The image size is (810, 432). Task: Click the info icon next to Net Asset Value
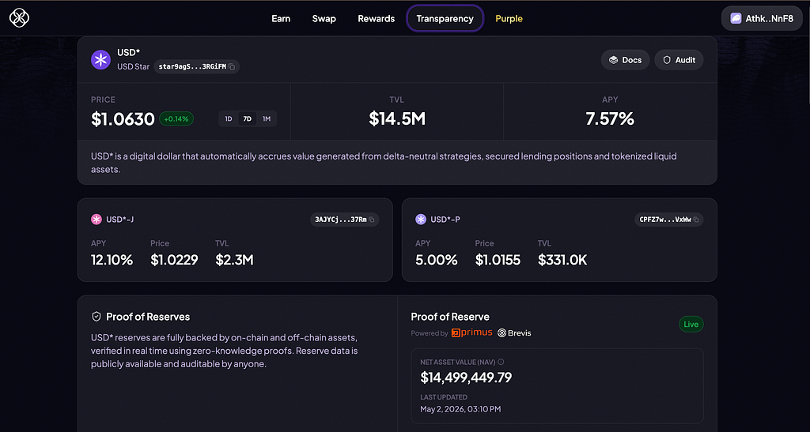pos(501,362)
